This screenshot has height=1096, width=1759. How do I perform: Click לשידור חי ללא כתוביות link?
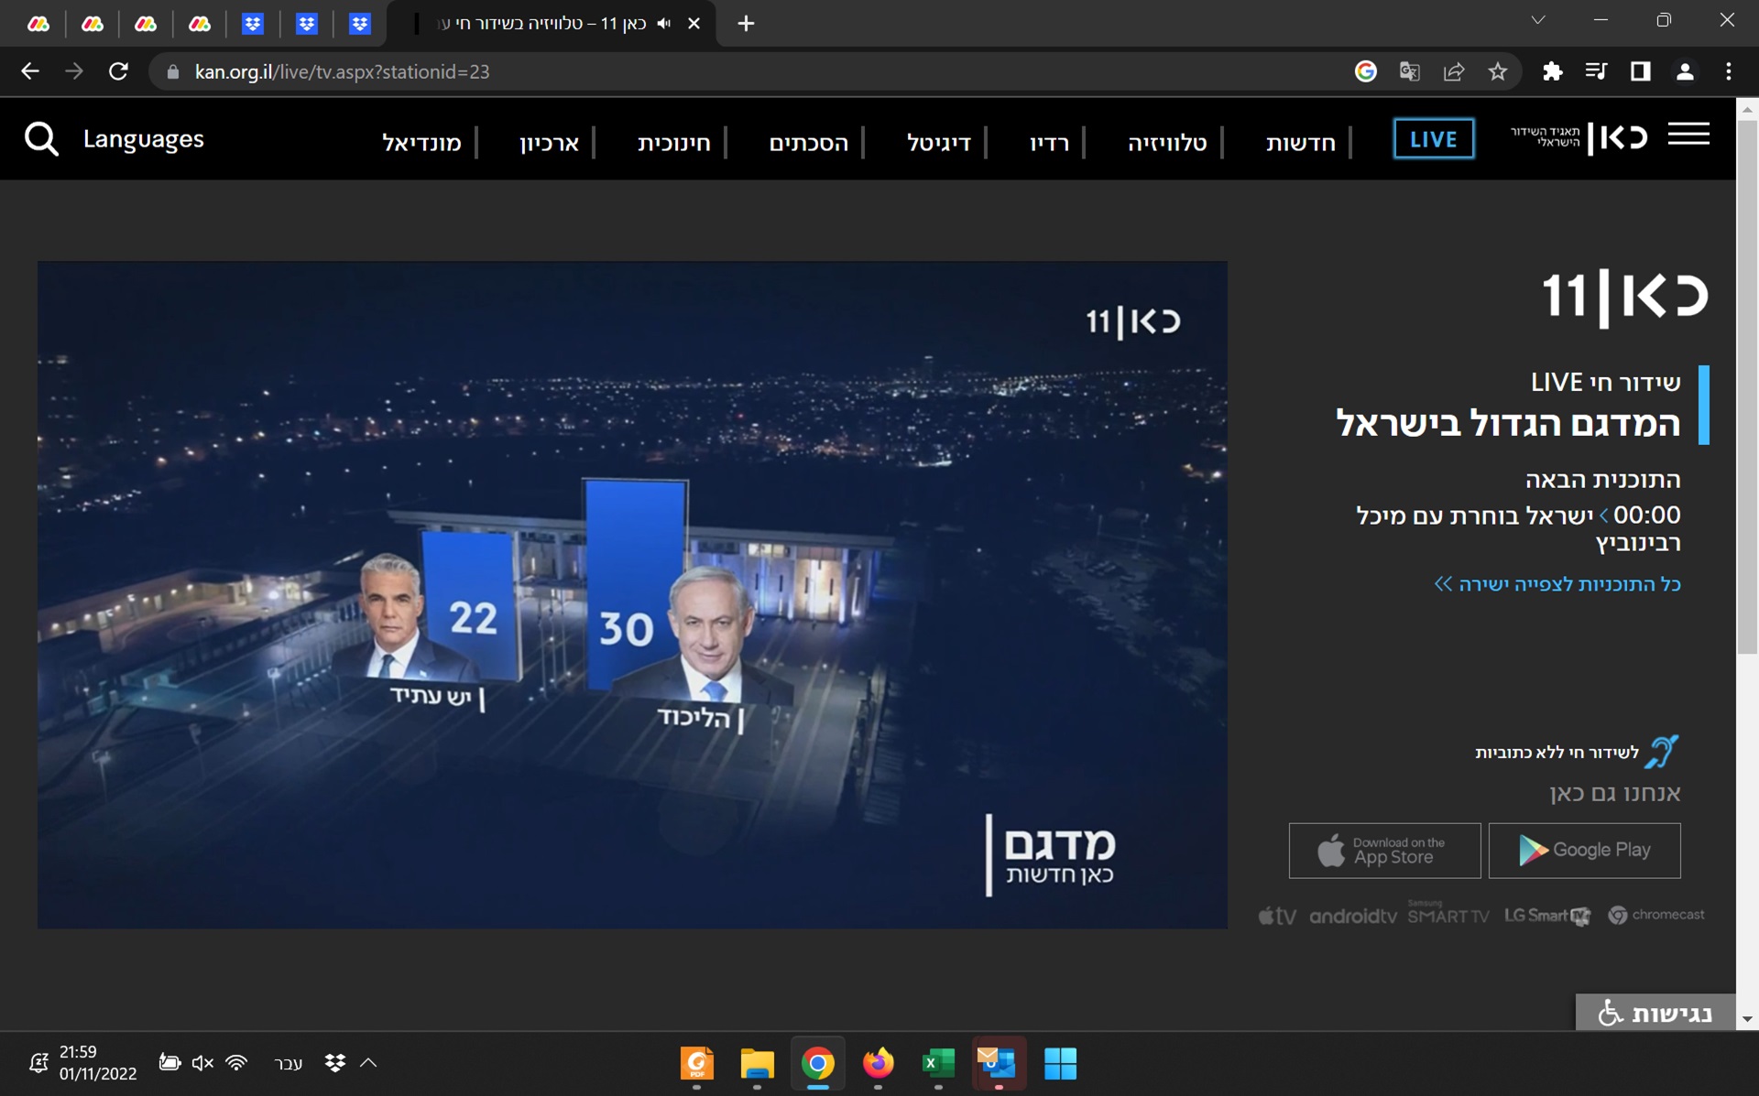coord(1557,753)
